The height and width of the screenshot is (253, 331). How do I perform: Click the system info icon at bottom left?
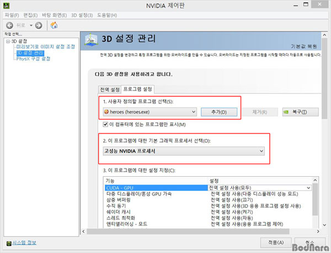click(9, 244)
